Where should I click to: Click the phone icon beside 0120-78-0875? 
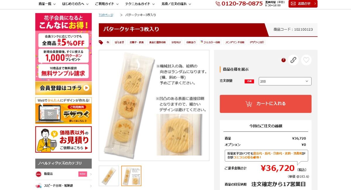coord(218,4)
